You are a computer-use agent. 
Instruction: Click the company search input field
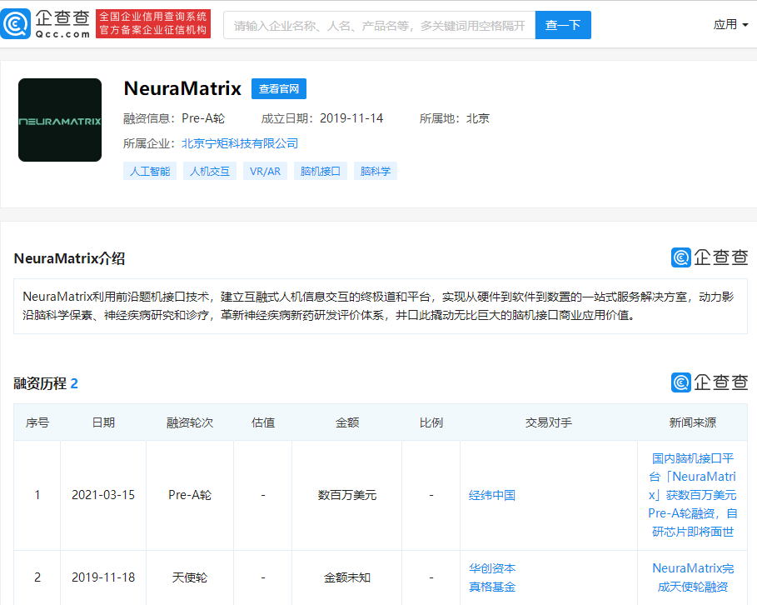tap(380, 25)
